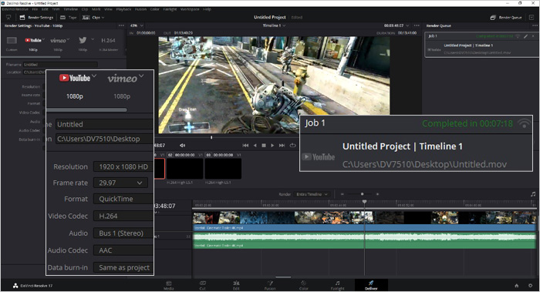The width and height of the screenshot is (540, 292).
Task: Click the timeline playhead marker
Action: click(x=364, y=202)
